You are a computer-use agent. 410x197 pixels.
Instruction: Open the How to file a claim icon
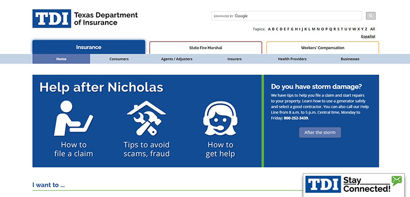pyautogui.click(x=73, y=119)
